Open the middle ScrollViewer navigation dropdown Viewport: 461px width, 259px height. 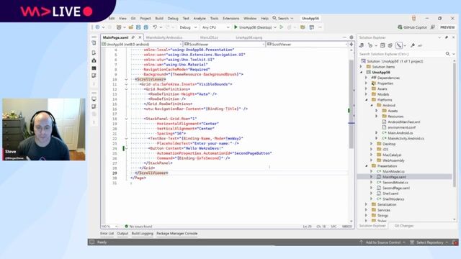click(x=224, y=45)
